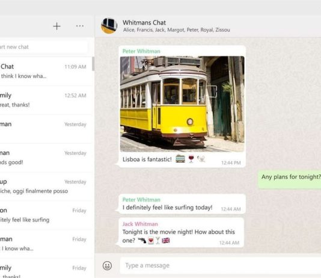Open Friday chat 'itely feel like surfing'
The image size is (321, 278).
[x=46, y=215]
